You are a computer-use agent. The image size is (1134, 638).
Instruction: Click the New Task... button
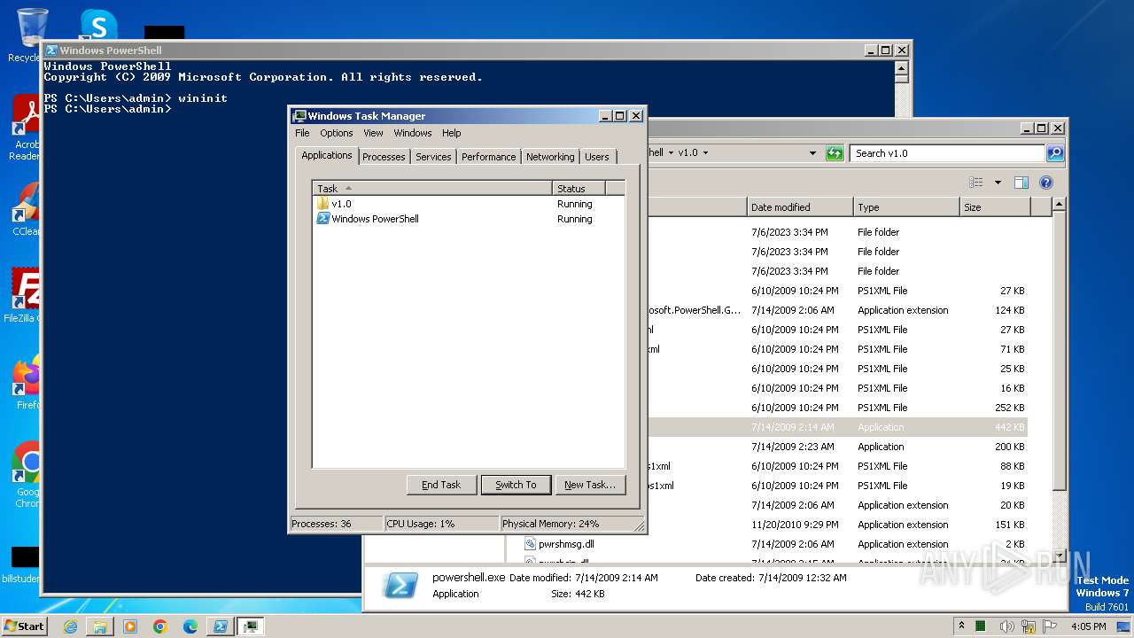click(x=590, y=485)
